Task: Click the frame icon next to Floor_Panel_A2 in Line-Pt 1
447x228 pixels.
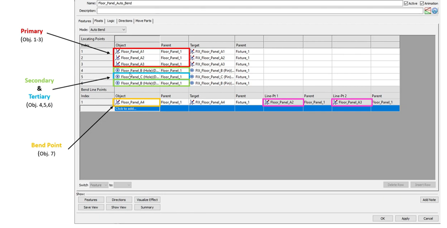Action: pyautogui.click(x=267, y=102)
